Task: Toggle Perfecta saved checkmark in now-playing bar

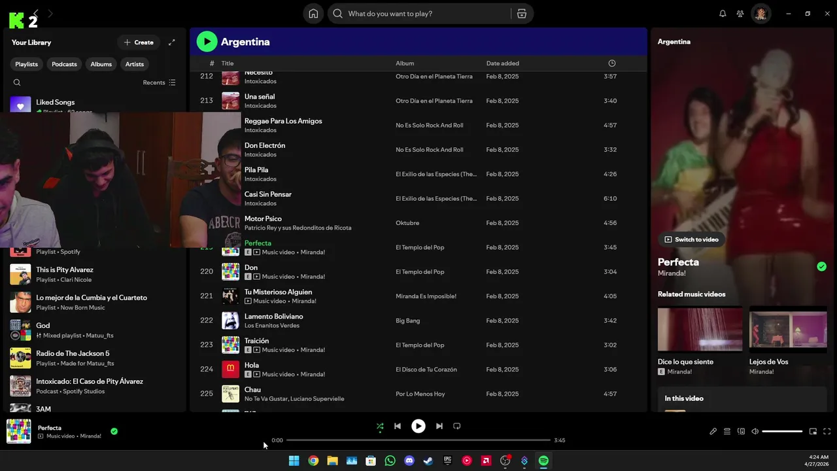Action: pyautogui.click(x=114, y=432)
